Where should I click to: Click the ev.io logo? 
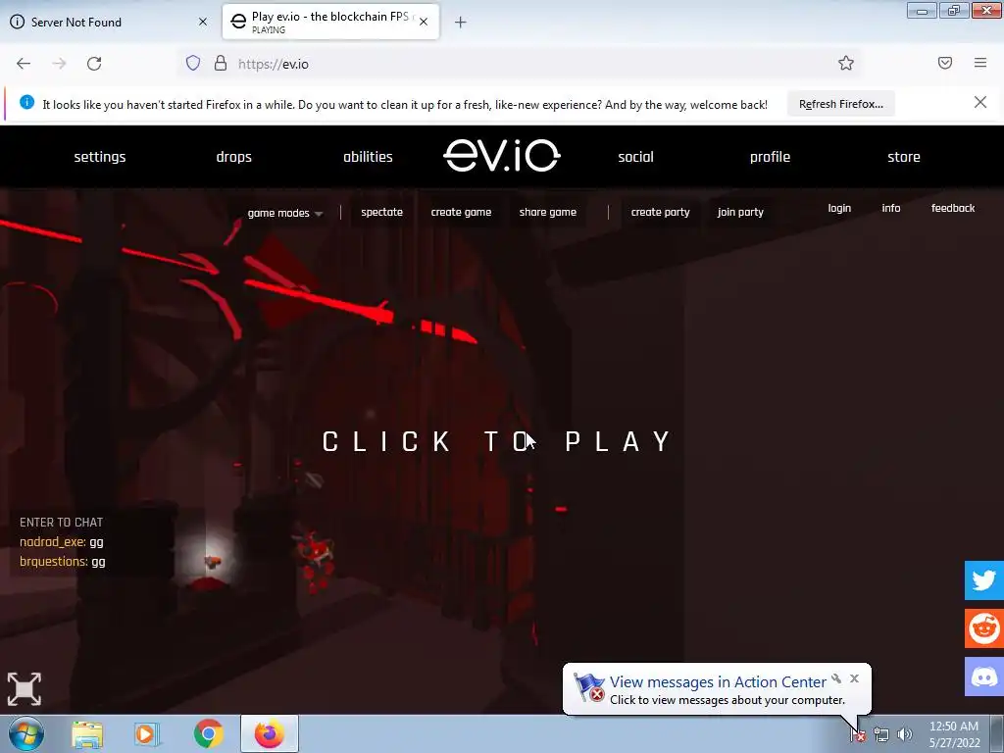tap(501, 156)
